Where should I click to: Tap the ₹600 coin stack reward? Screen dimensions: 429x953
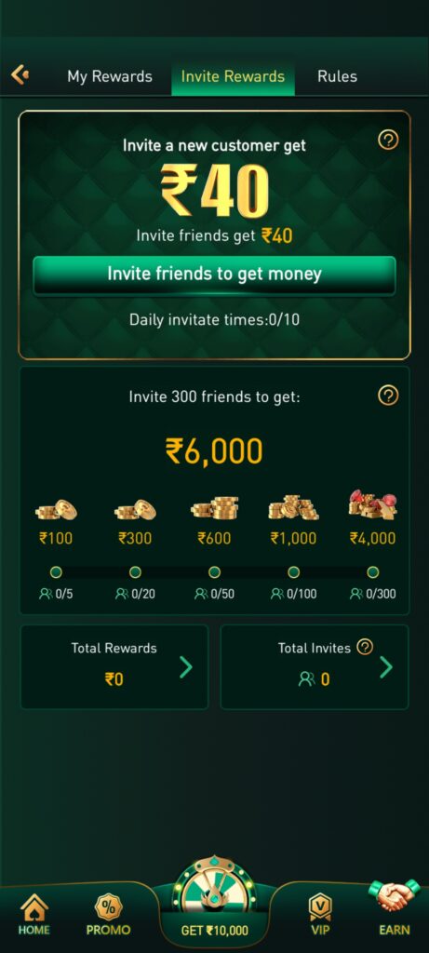(214, 507)
